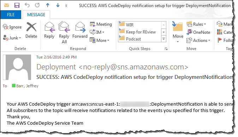Viewport: 238px width, 137px height.
Task: Send to OneNote
Action: [198, 32]
